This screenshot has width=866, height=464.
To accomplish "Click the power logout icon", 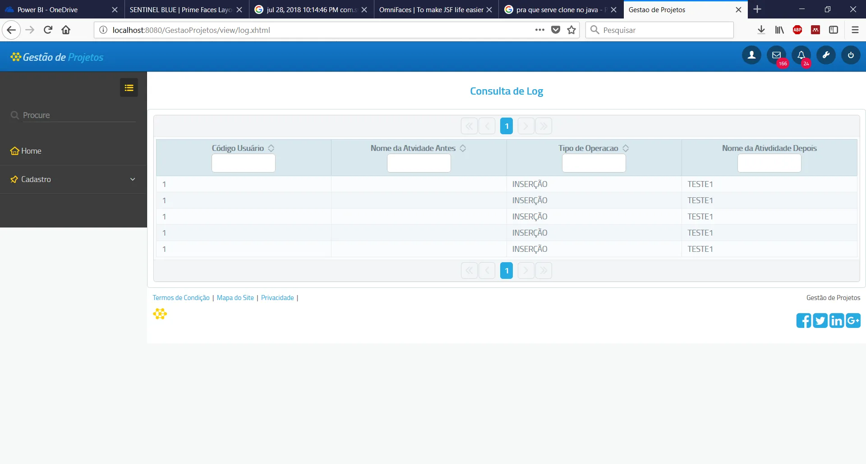I will (851, 55).
